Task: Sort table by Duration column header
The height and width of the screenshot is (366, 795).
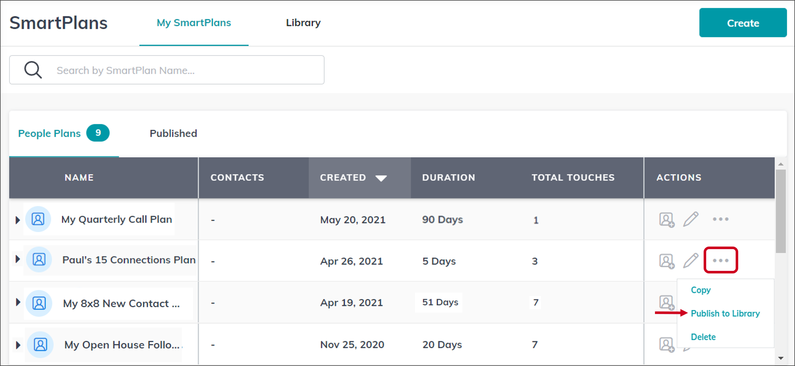Action: [x=449, y=177]
